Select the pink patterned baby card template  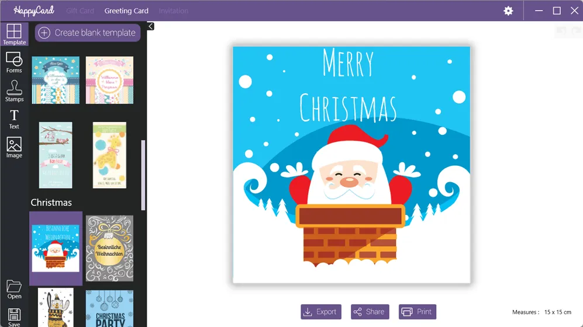pos(110,80)
